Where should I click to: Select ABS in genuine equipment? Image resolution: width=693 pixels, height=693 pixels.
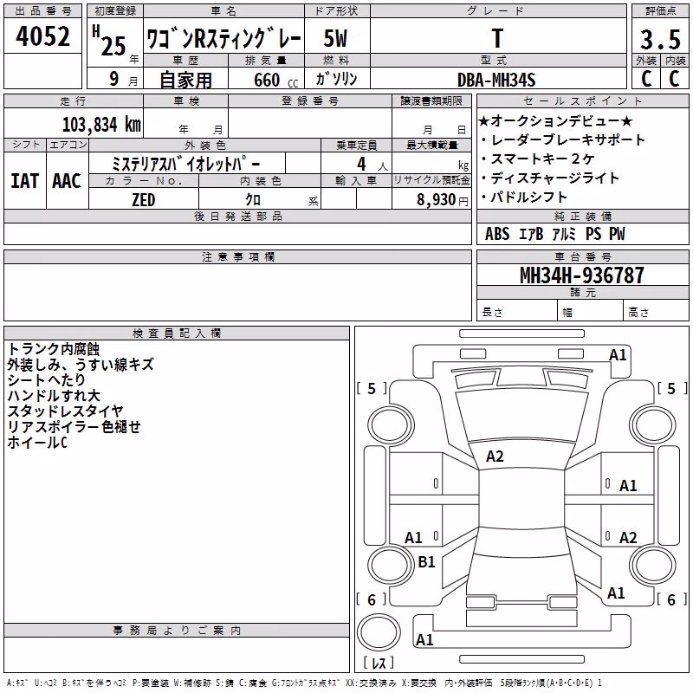click(496, 234)
